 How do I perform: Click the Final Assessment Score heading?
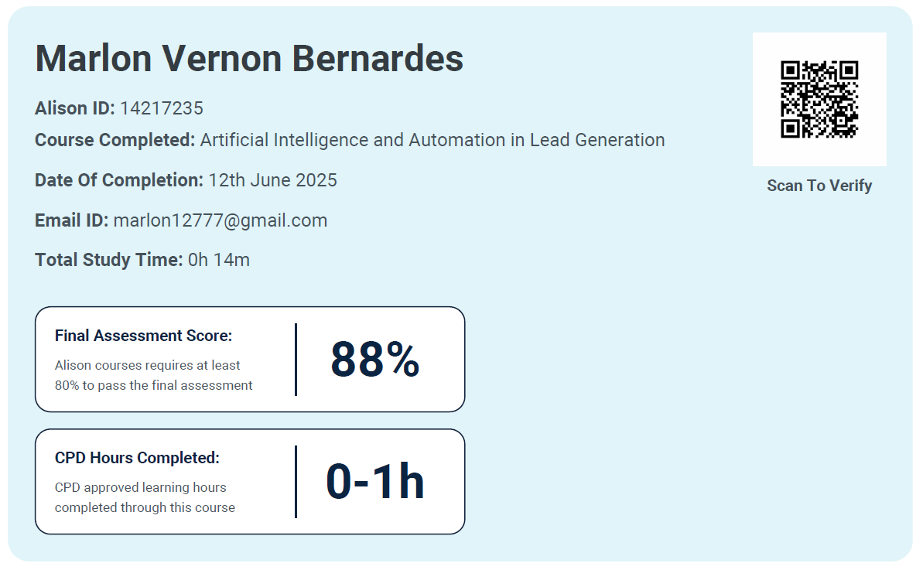pyautogui.click(x=144, y=336)
